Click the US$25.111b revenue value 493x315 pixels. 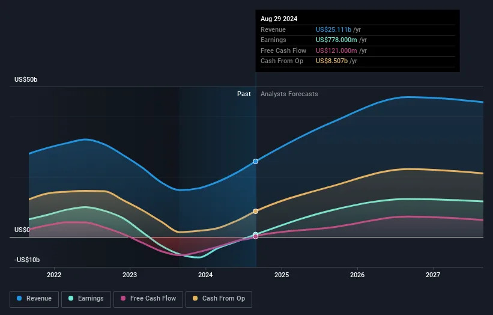point(333,29)
